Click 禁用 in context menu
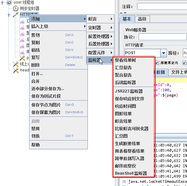 point(58,129)
